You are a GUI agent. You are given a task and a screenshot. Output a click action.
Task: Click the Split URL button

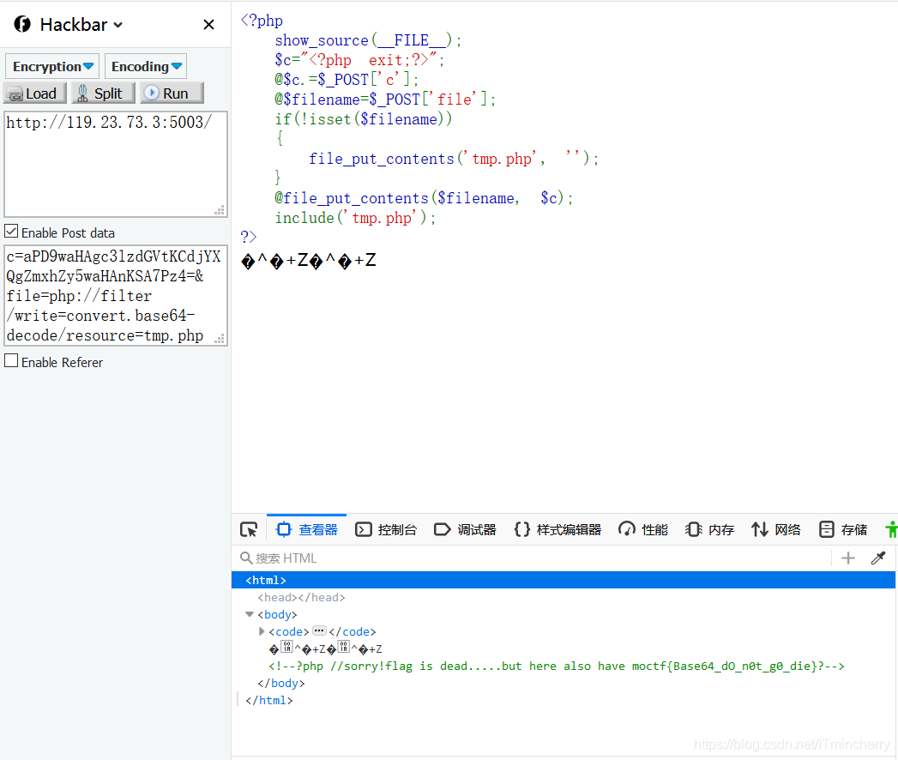(103, 93)
